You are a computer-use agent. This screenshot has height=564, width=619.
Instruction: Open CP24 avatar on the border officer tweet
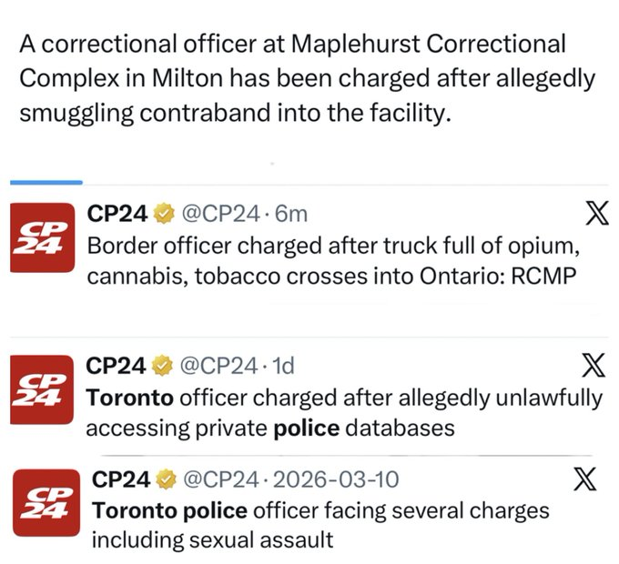tap(42, 237)
